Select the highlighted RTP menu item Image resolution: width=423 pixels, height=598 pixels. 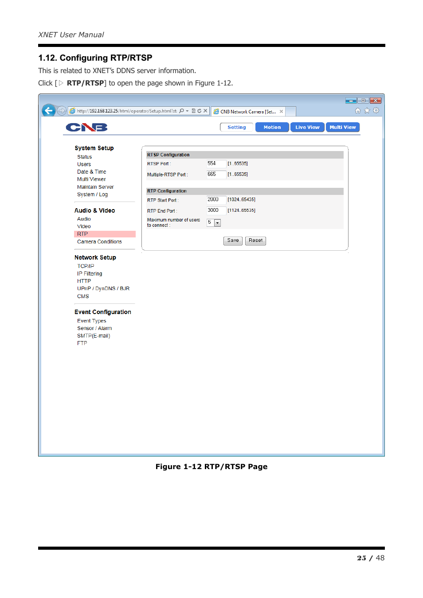[x=105, y=234]
